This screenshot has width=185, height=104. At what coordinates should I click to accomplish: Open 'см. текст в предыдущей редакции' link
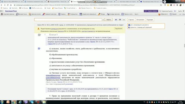click(60, 84)
